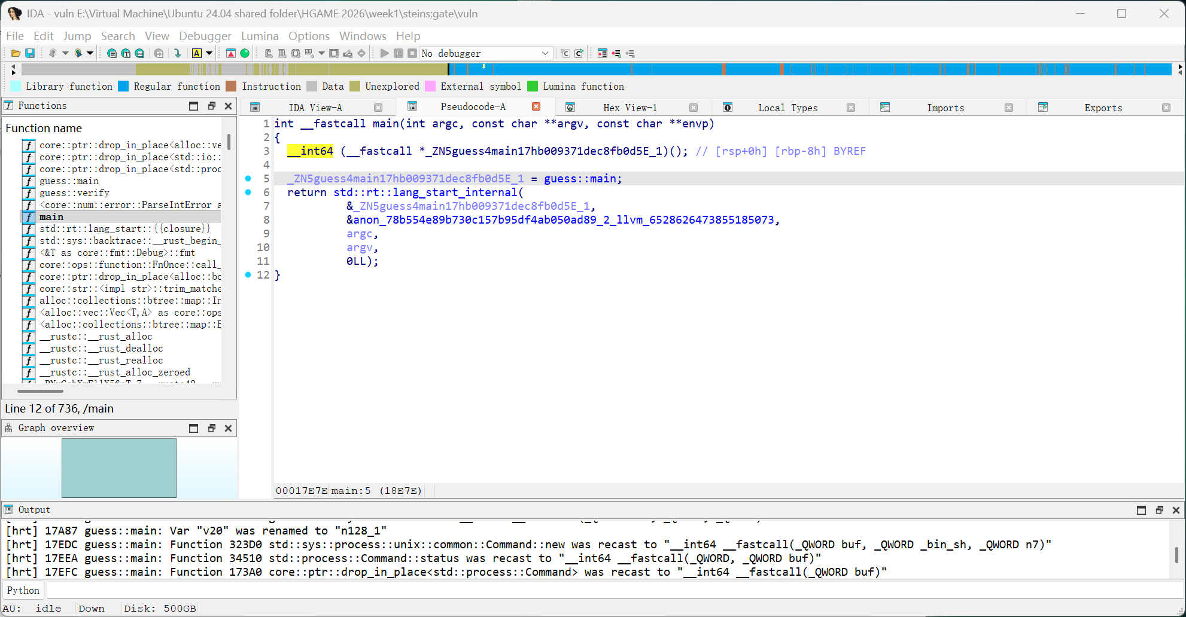Click the Lumina function green swatch
Image resolution: width=1186 pixels, height=617 pixels.
tap(533, 86)
